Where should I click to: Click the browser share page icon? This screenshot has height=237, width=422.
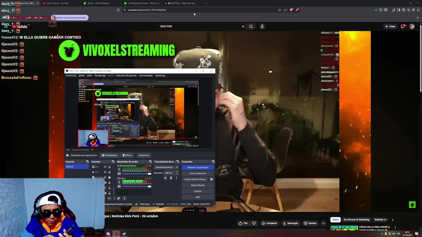point(285,10)
